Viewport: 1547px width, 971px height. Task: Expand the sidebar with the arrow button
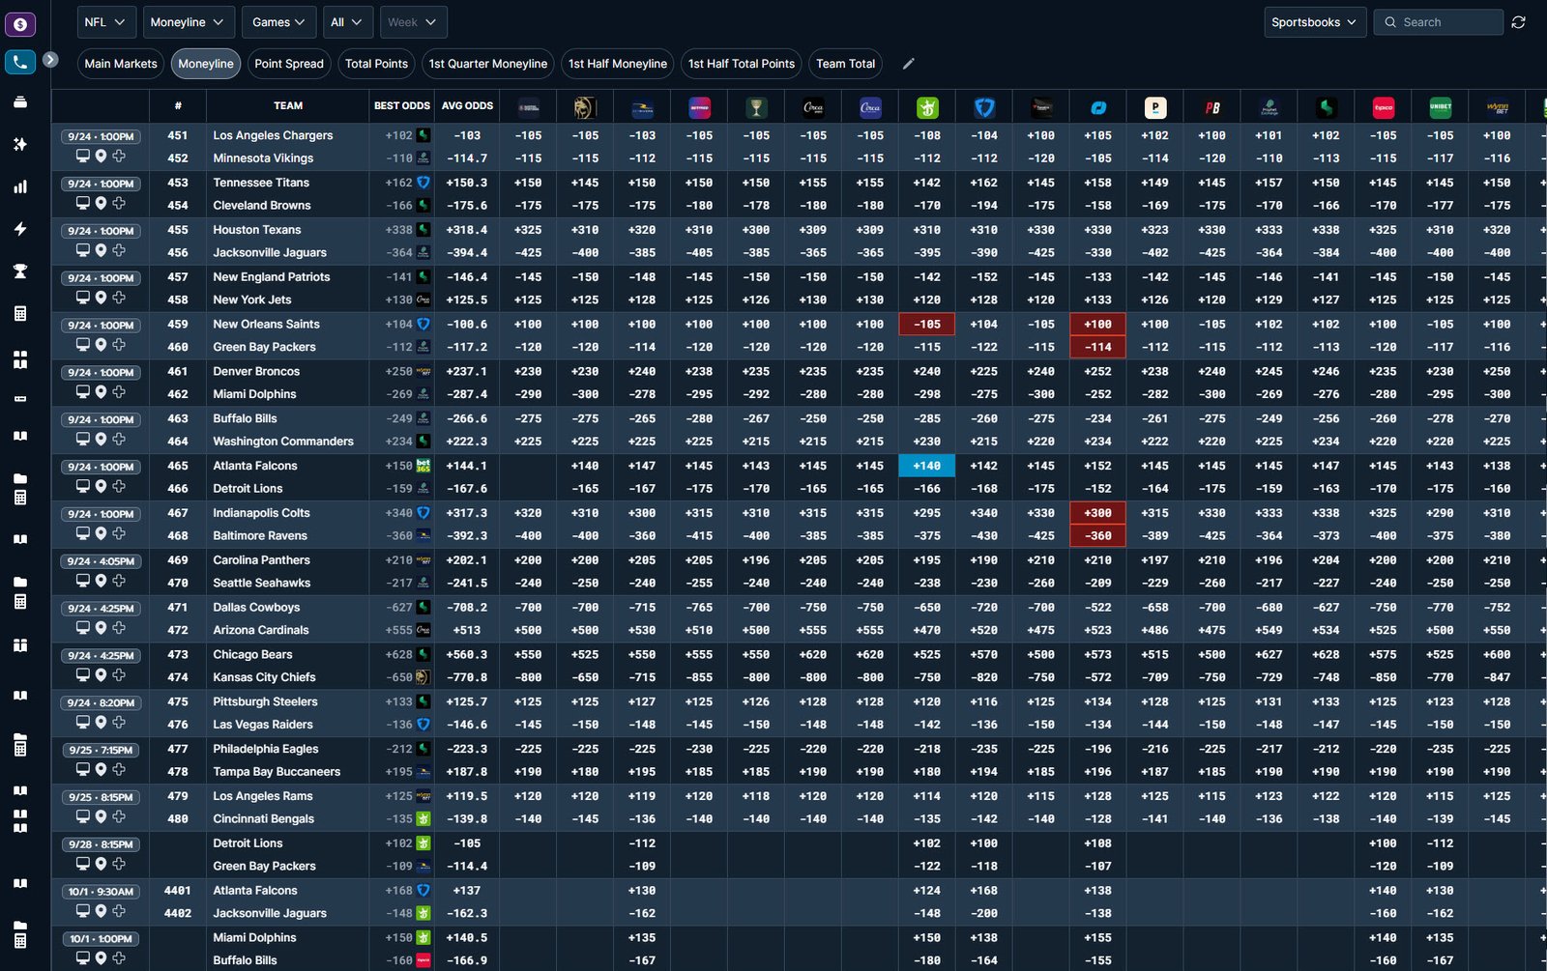click(50, 60)
